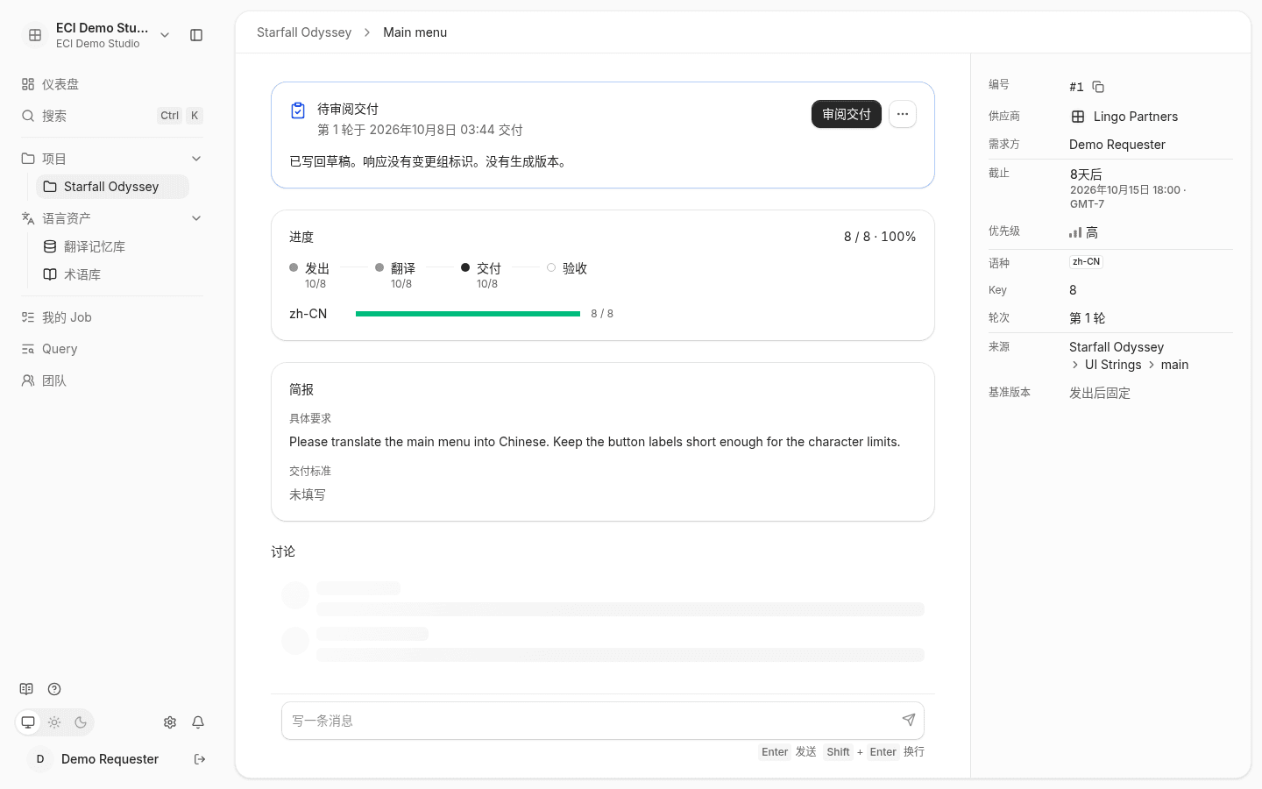Screen dimensions: 1262x789
Task: Click the help question-mark icon
Action: [54, 689]
